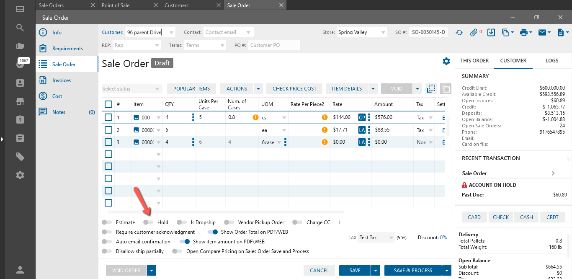The image size is (572, 279).
Task: Click the download icon in top toolbar
Action: point(492,32)
